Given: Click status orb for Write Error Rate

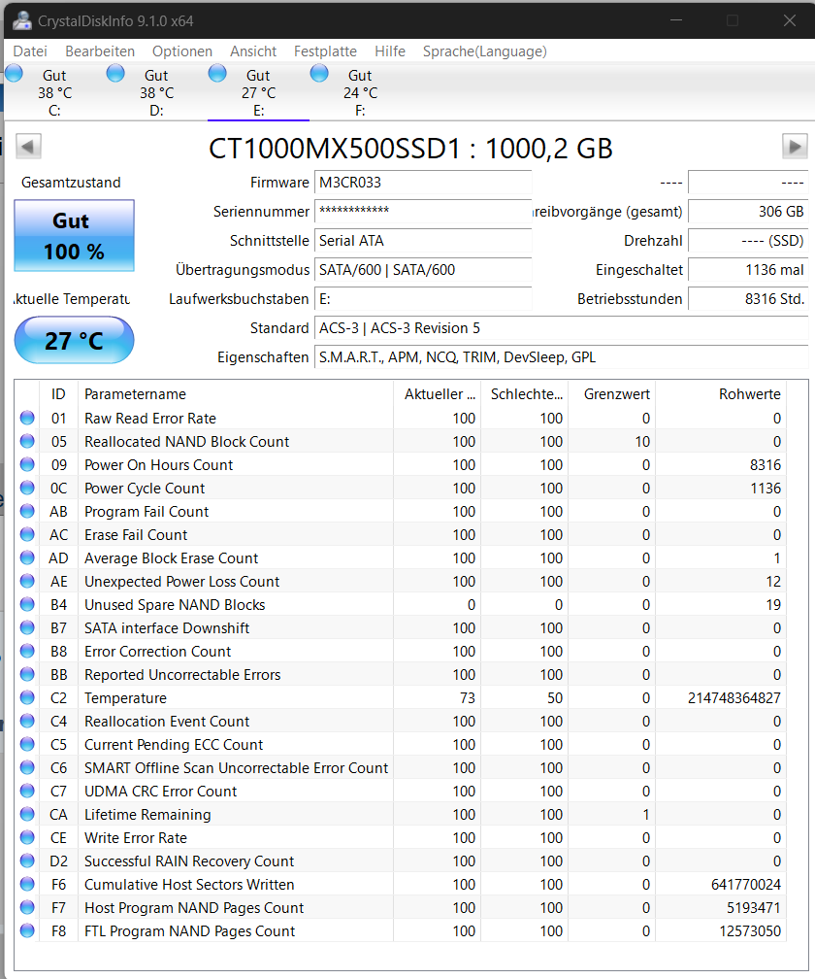Looking at the screenshot, I should (27, 837).
